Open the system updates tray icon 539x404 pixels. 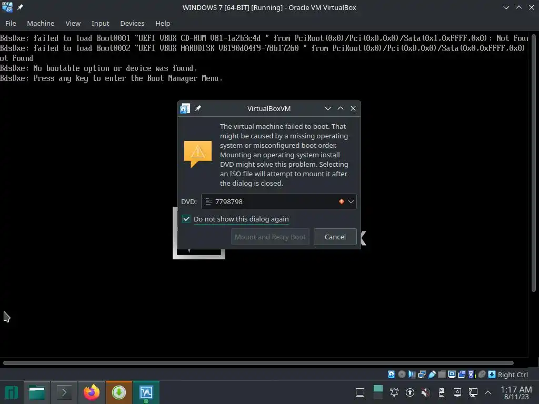pos(410,392)
